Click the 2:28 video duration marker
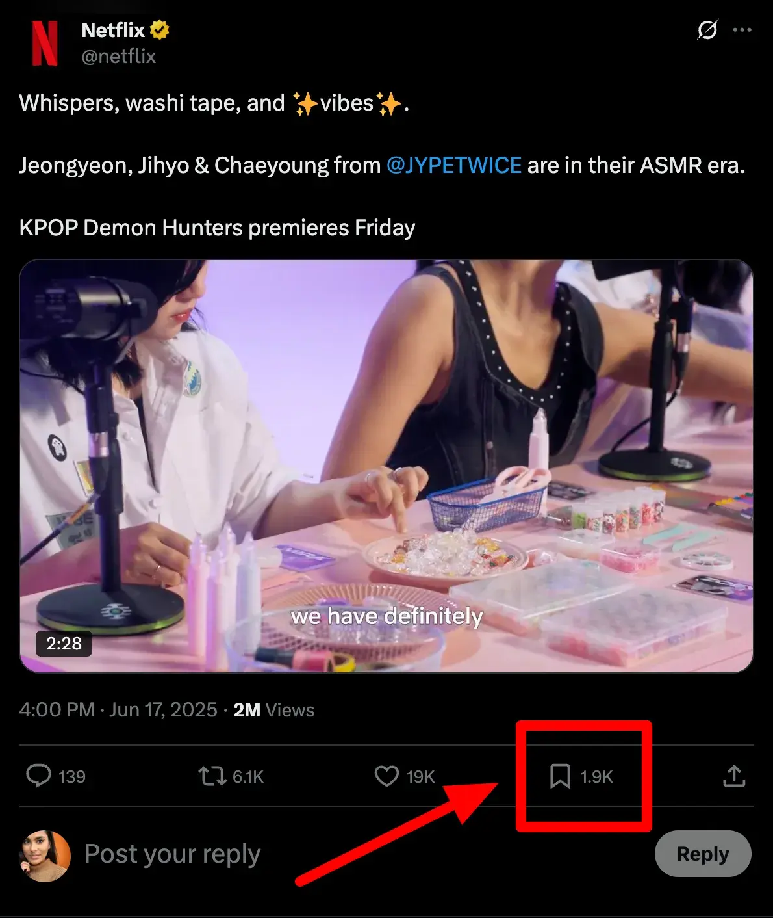Screen dimensions: 773x918 [x=64, y=644]
